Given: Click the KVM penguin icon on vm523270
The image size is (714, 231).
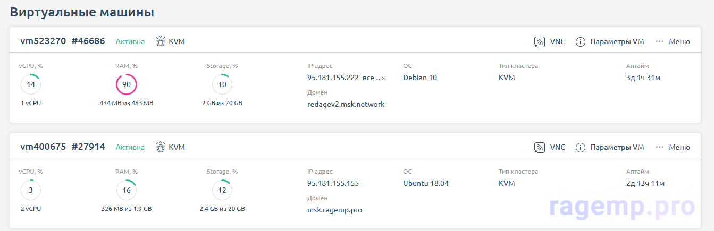Looking at the screenshot, I should point(161,41).
